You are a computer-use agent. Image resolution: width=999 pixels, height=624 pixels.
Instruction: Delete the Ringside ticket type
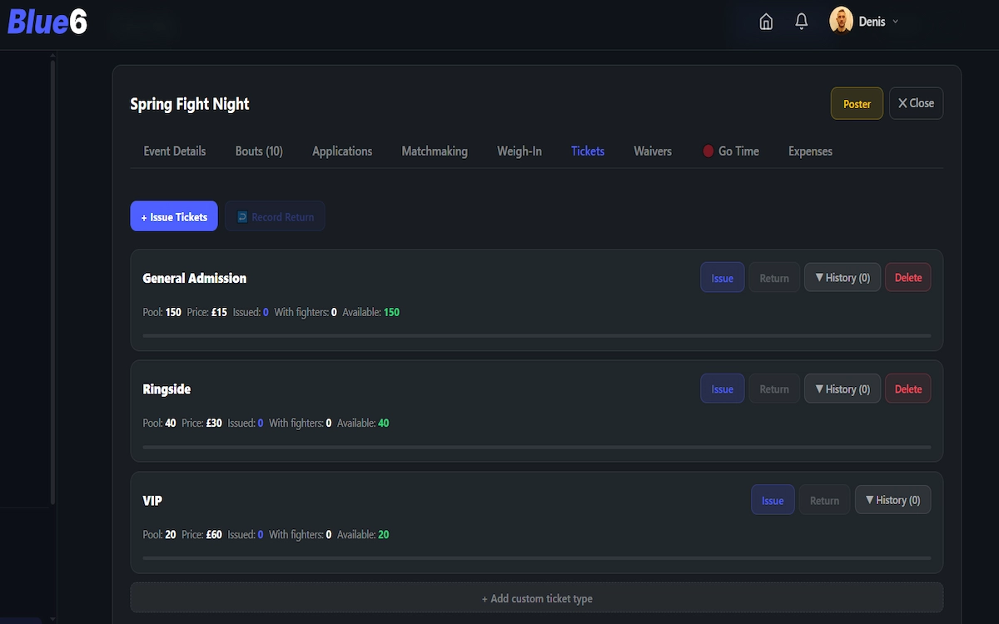[908, 389]
